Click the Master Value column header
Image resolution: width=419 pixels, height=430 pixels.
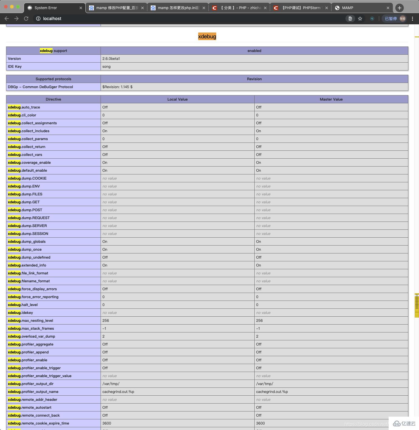pos(331,99)
